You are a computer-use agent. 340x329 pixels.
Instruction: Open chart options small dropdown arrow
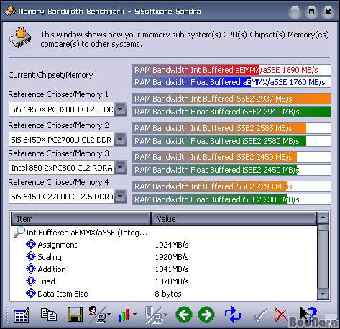click(x=134, y=314)
